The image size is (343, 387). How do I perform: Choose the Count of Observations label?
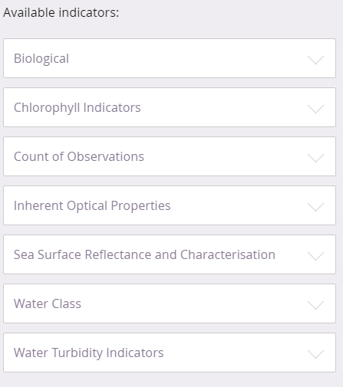pos(79,156)
